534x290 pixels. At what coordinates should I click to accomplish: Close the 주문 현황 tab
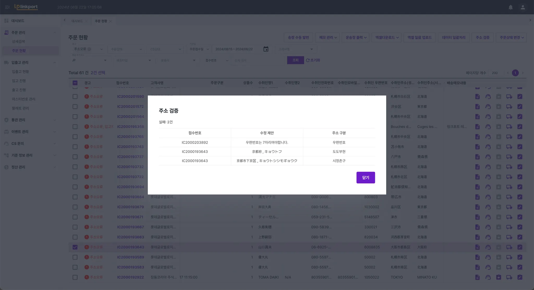(x=111, y=21)
